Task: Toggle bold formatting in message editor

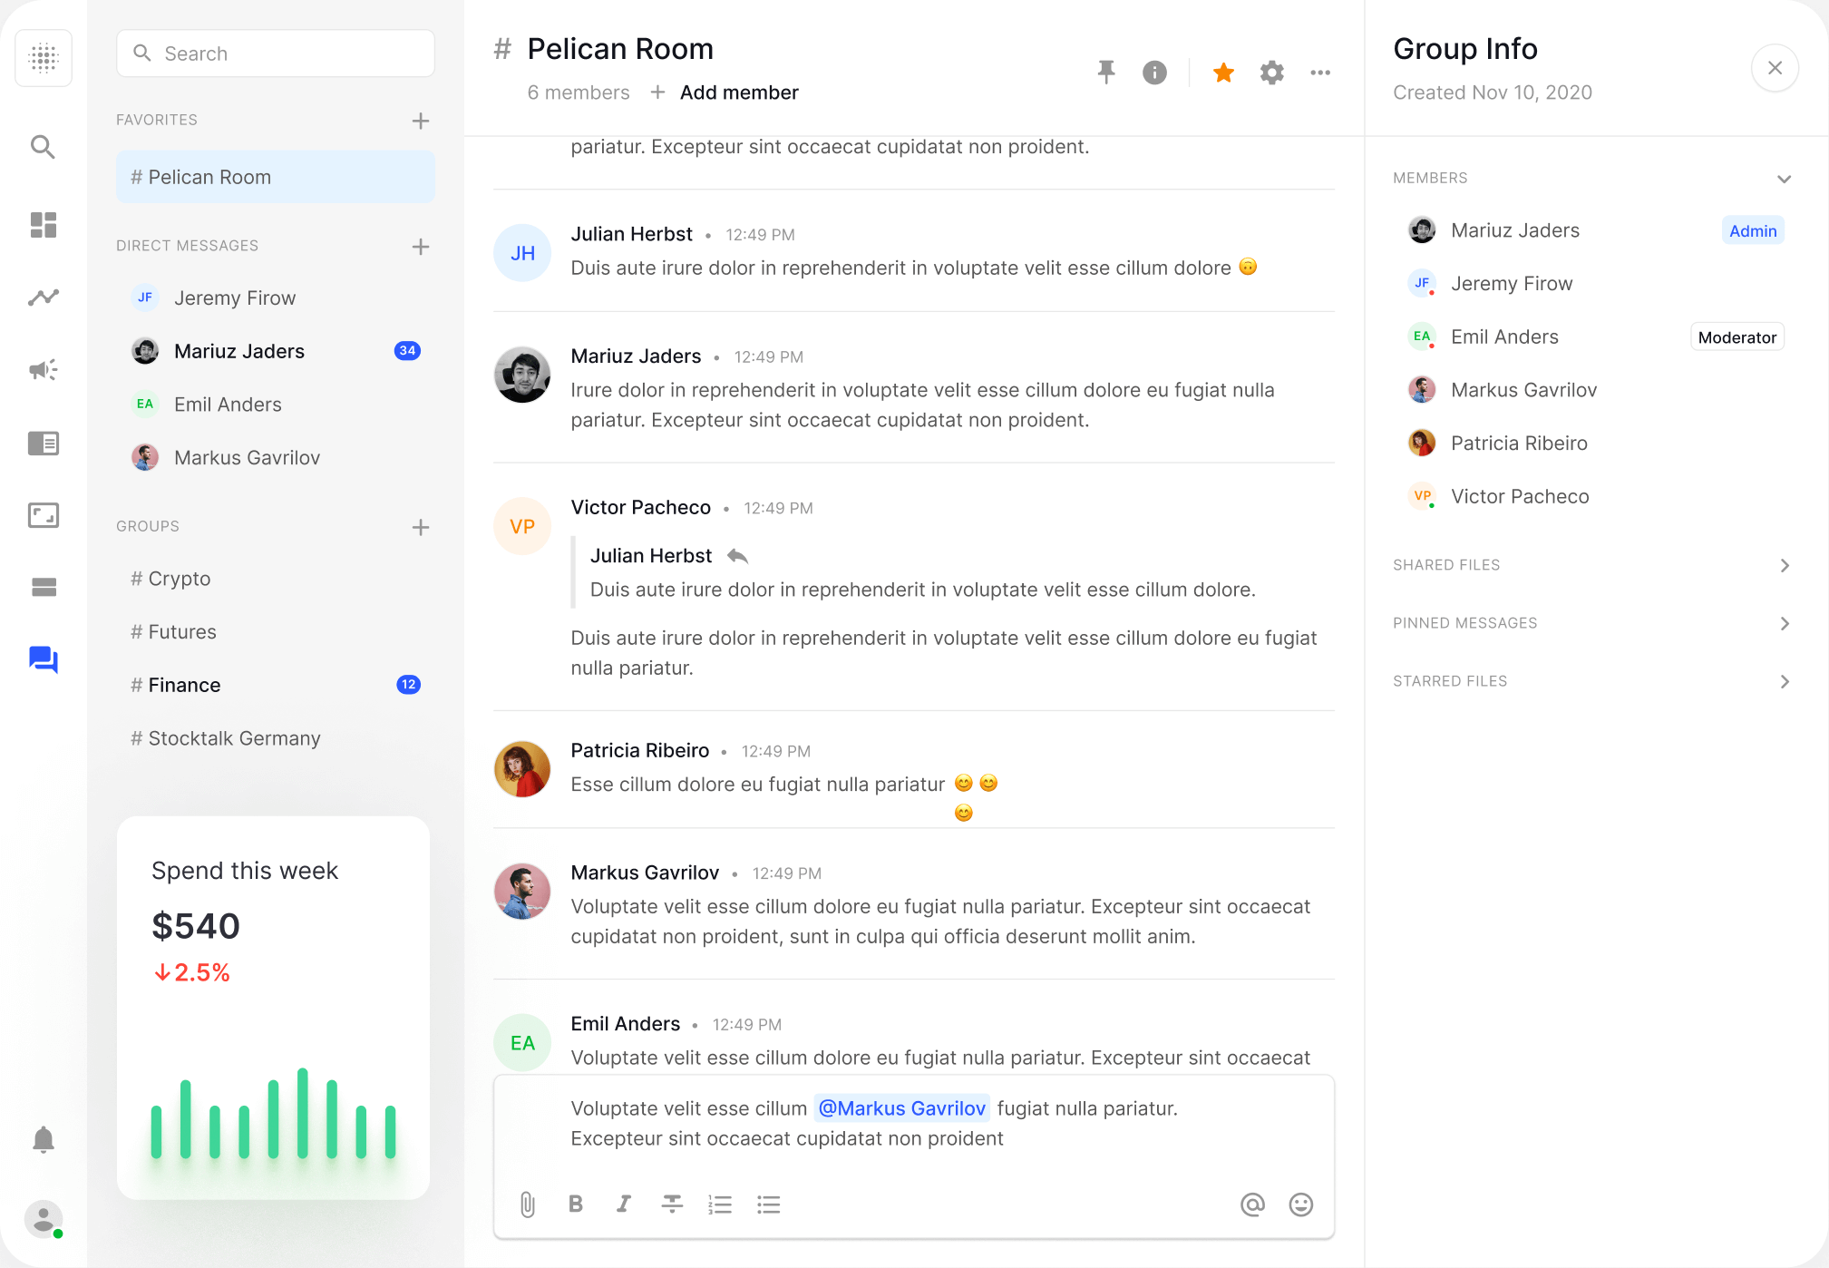Action: pos(575,1205)
